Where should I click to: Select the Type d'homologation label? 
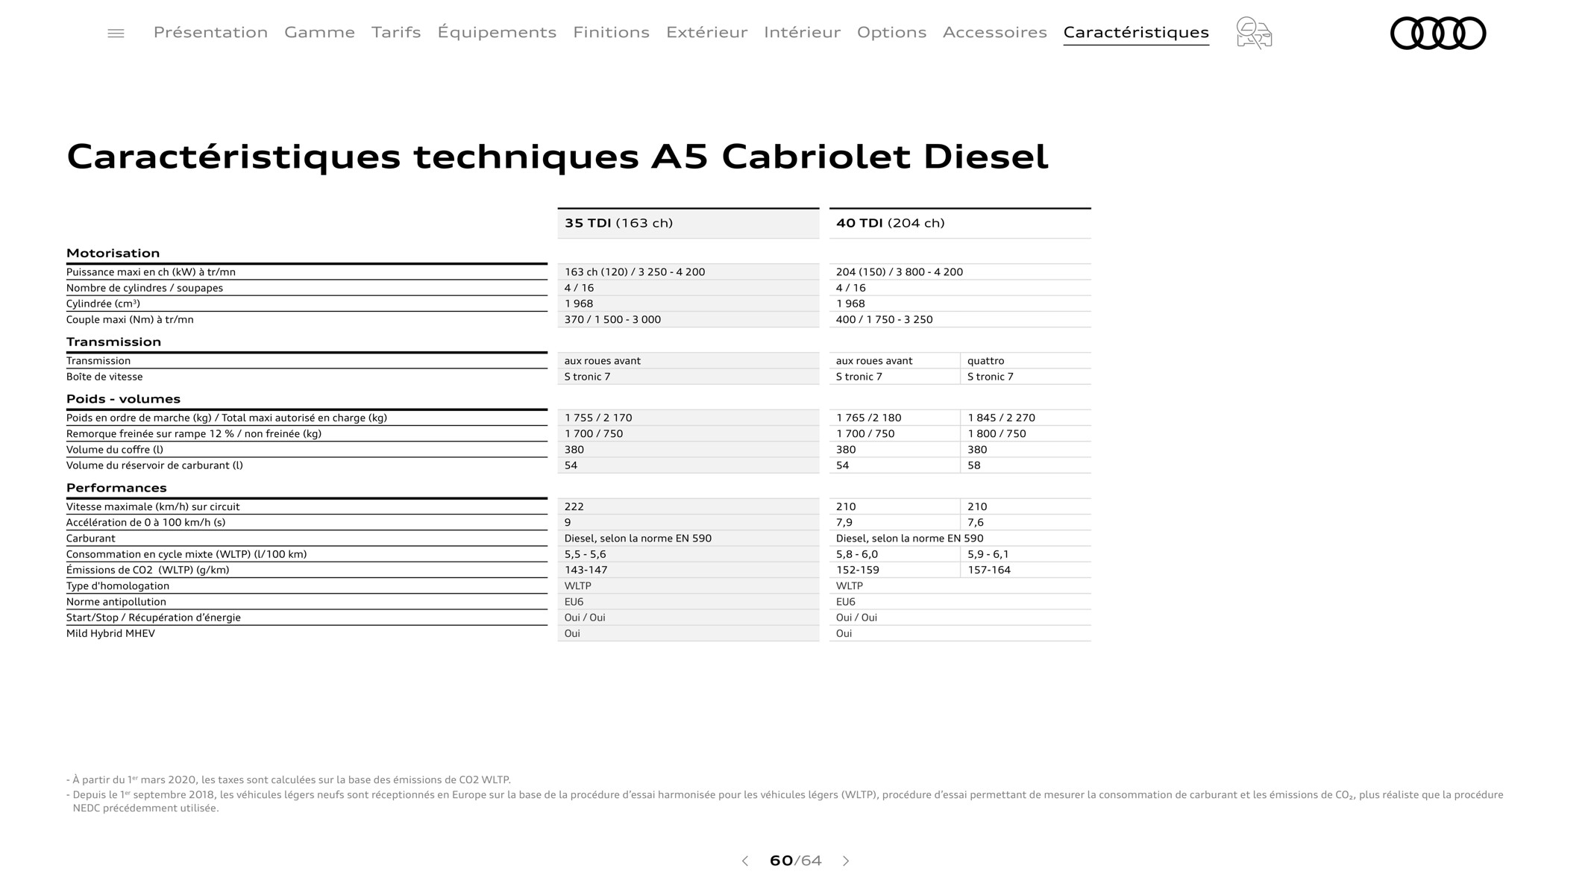pyautogui.click(x=118, y=586)
